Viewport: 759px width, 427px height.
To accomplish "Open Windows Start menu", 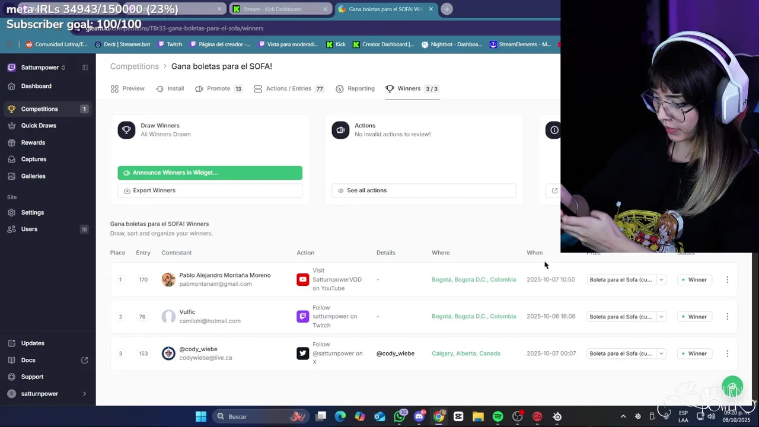I will pos(201,416).
